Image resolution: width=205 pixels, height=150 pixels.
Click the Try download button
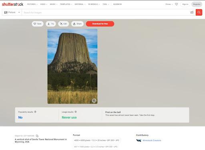click(51, 24)
